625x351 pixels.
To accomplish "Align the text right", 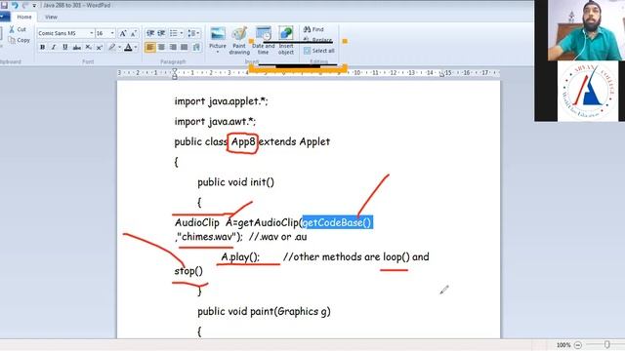I will click(x=173, y=48).
